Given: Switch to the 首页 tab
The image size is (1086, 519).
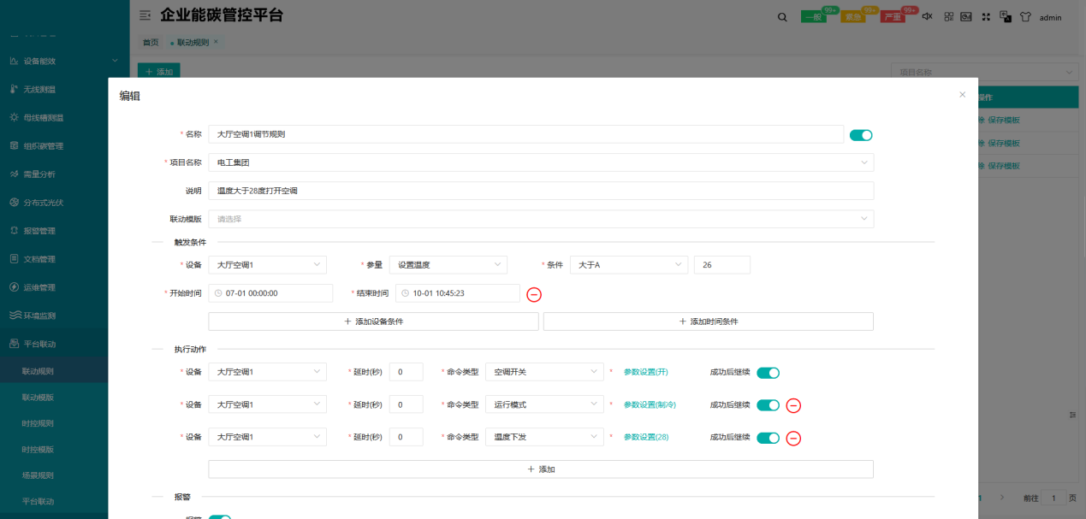Looking at the screenshot, I should (150, 42).
